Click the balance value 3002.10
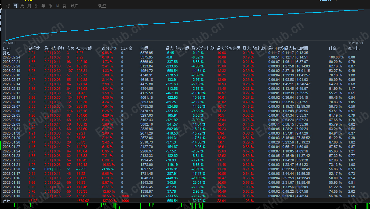The height and width of the screenshot is (209, 370). 146,124
